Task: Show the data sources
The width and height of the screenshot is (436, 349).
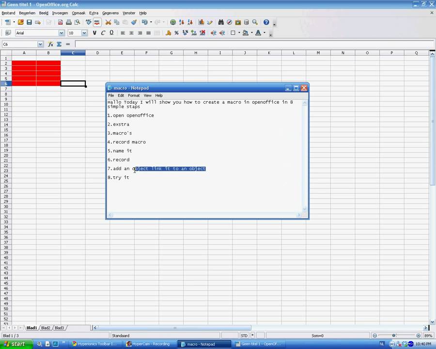Action: tap(247, 22)
